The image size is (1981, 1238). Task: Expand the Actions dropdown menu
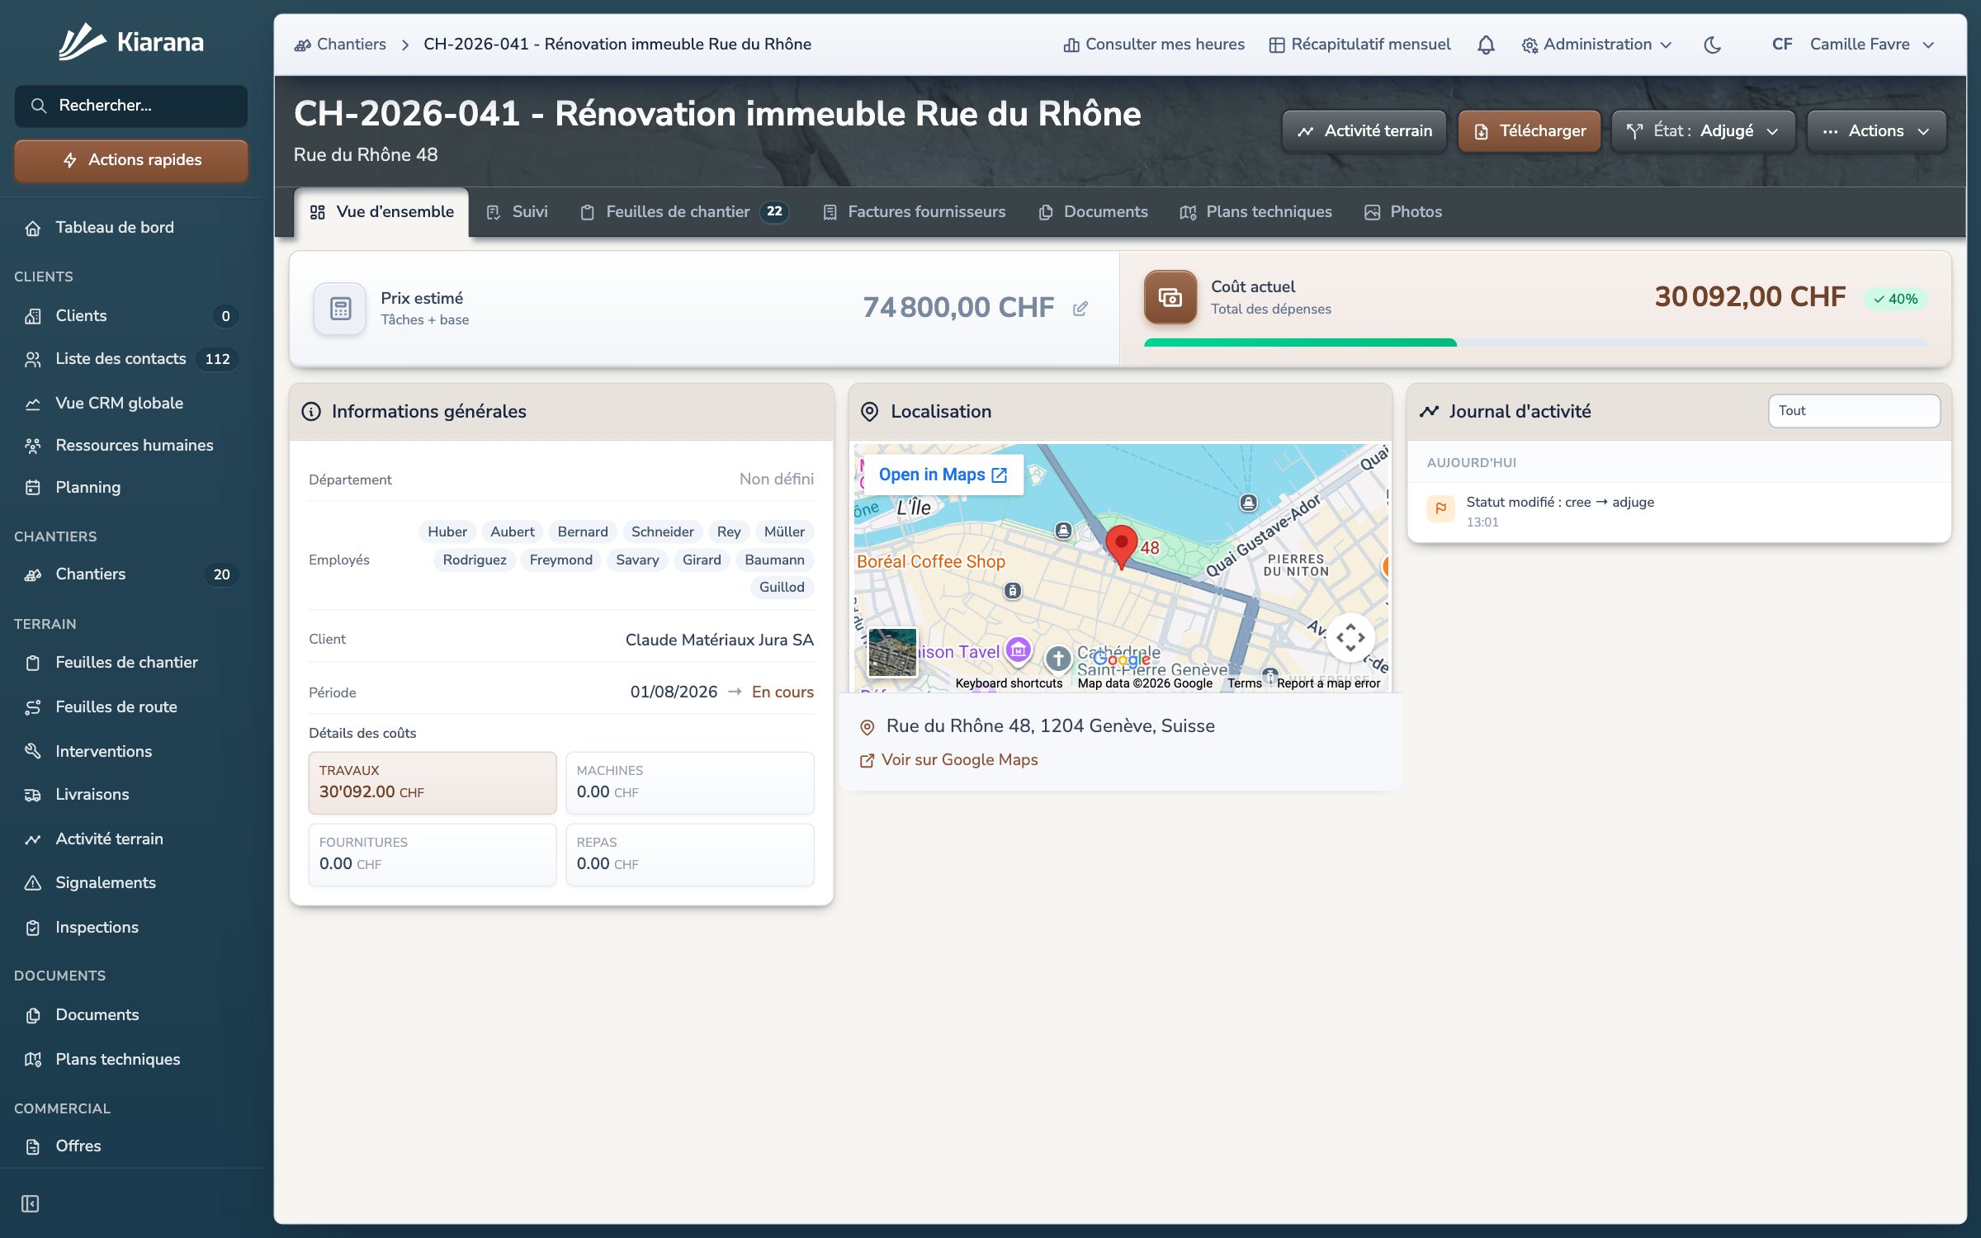tap(1876, 130)
